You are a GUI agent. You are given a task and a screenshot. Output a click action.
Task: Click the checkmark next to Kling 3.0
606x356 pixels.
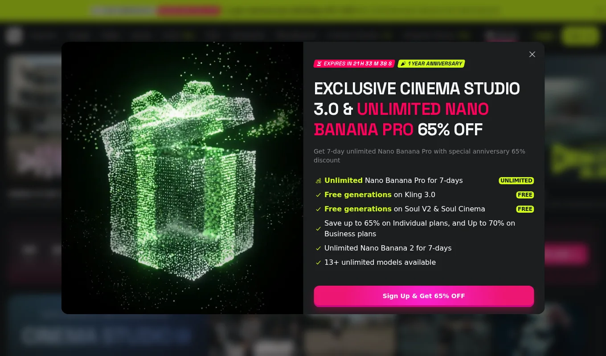pyautogui.click(x=318, y=195)
